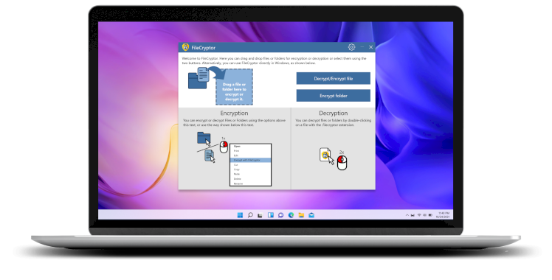Minimize the FileCryptor window
Viewport: 552px width, 280px height.
[362, 47]
